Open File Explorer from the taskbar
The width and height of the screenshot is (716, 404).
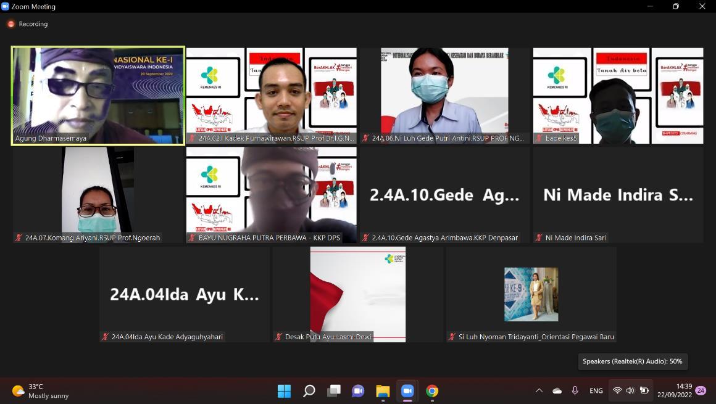click(383, 391)
